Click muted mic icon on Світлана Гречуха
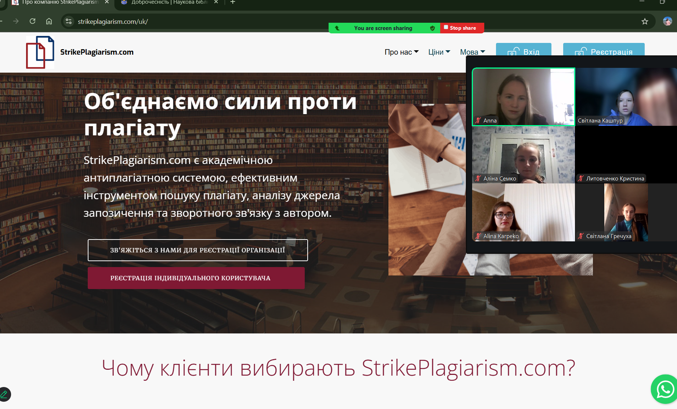The image size is (677, 409). click(581, 236)
